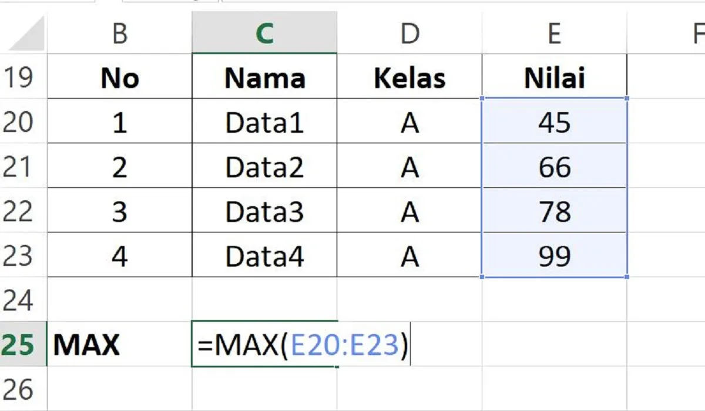The height and width of the screenshot is (411, 705).
Task: Click the 'Nama' header cell
Action: 264,77
